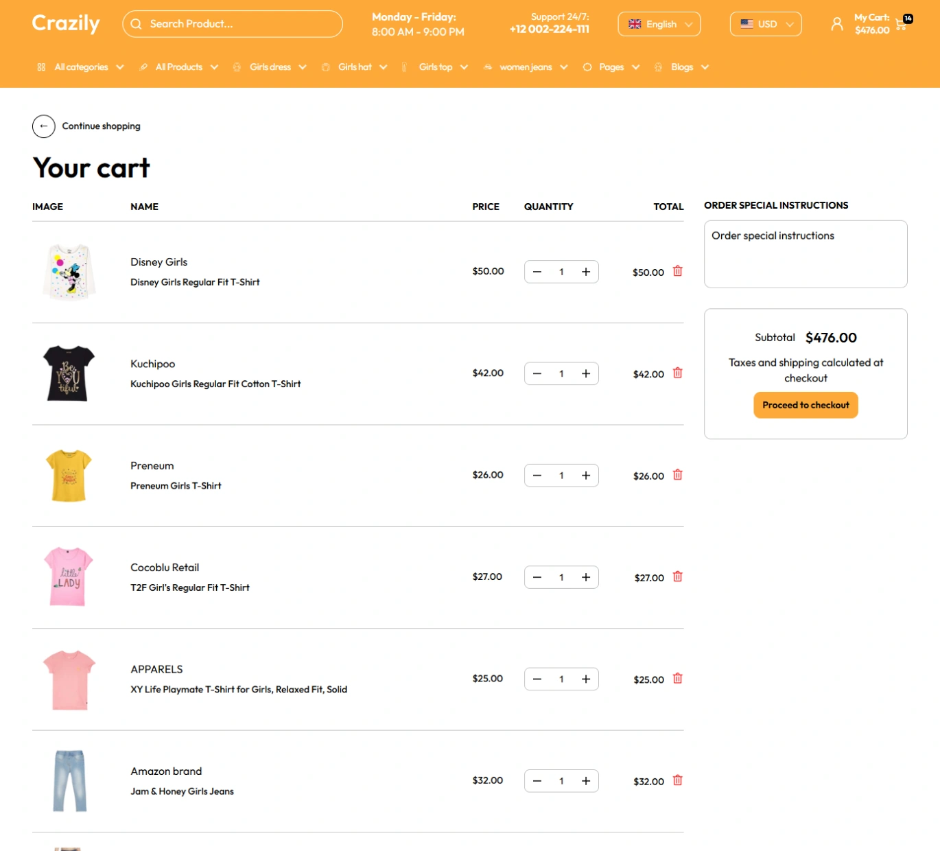940x851 pixels.
Task: Open the Girls dress menu
Action: pyautogui.click(x=270, y=67)
